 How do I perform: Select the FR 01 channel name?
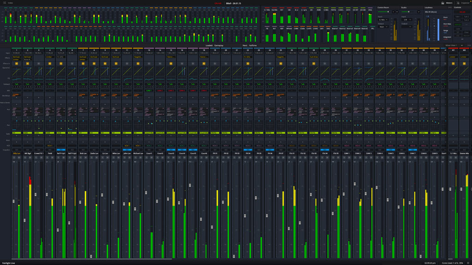click(215, 153)
